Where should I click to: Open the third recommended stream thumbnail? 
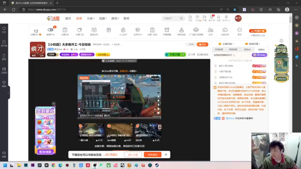[148, 131]
